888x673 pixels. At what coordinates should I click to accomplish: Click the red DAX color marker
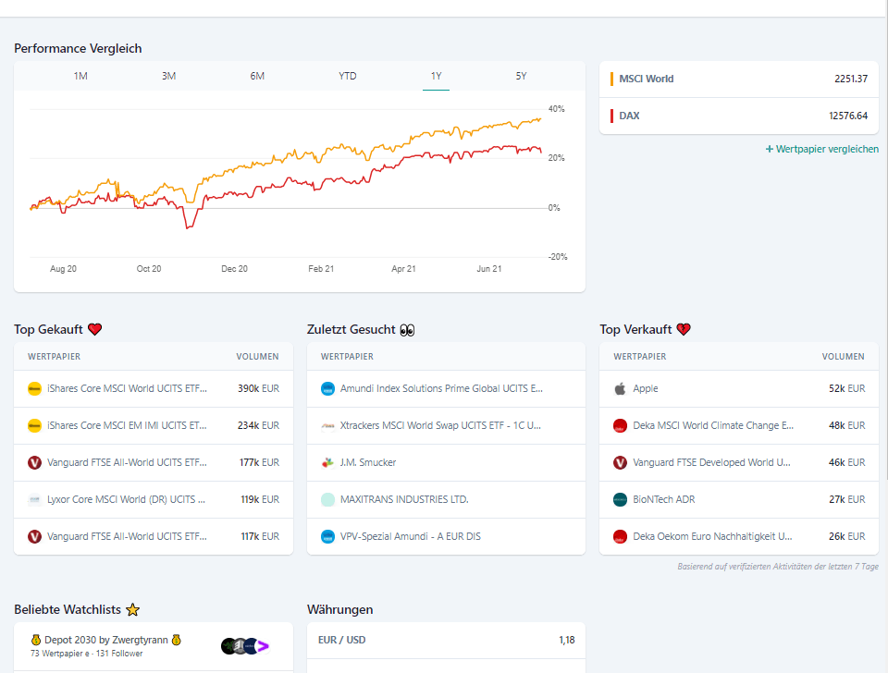click(x=611, y=116)
